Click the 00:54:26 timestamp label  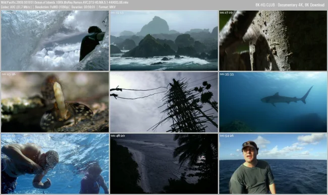click(x=227, y=136)
